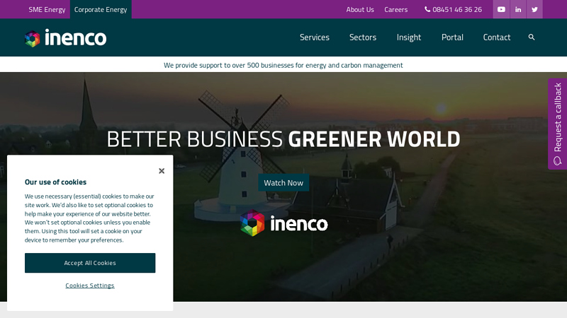Open the LinkedIn social icon
The height and width of the screenshot is (318, 567).
point(518,9)
